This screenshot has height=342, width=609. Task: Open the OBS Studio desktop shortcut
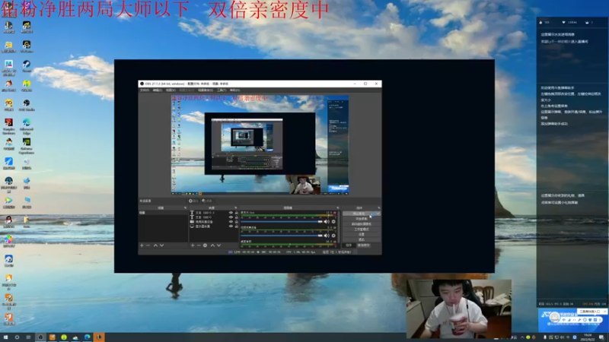[27, 105]
